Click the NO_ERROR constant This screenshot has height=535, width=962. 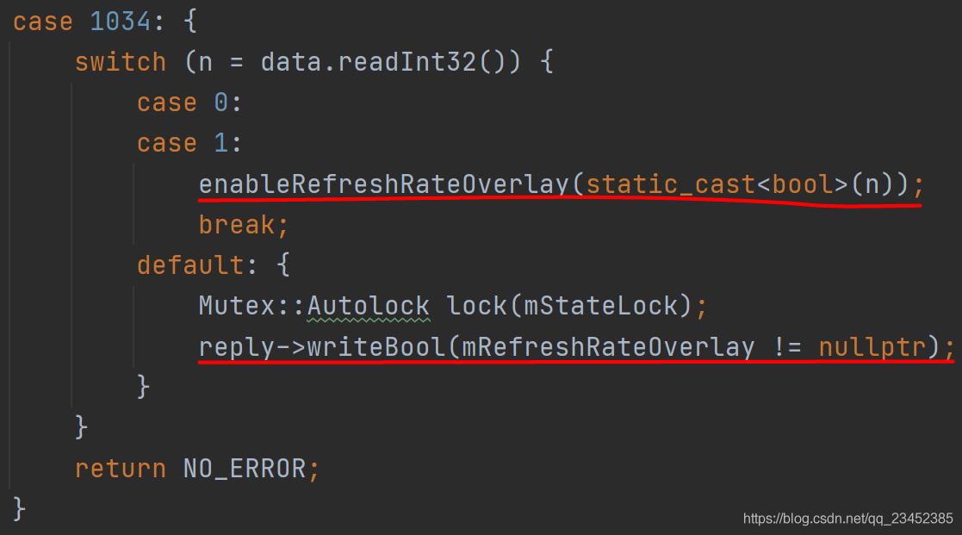pos(244,469)
